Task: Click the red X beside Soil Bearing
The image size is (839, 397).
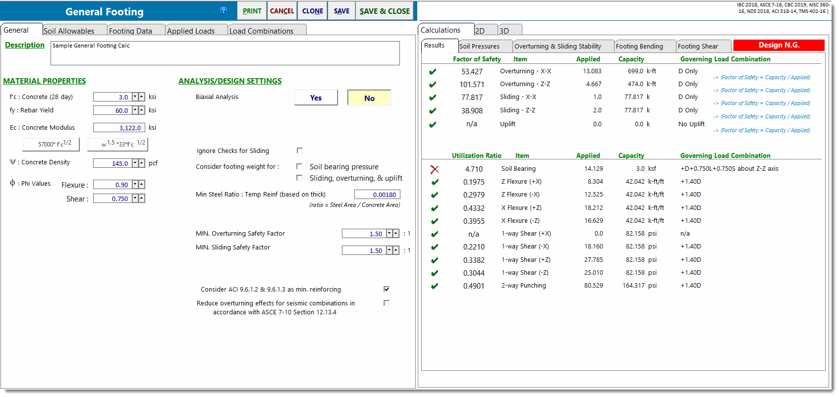Action: (x=435, y=169)
